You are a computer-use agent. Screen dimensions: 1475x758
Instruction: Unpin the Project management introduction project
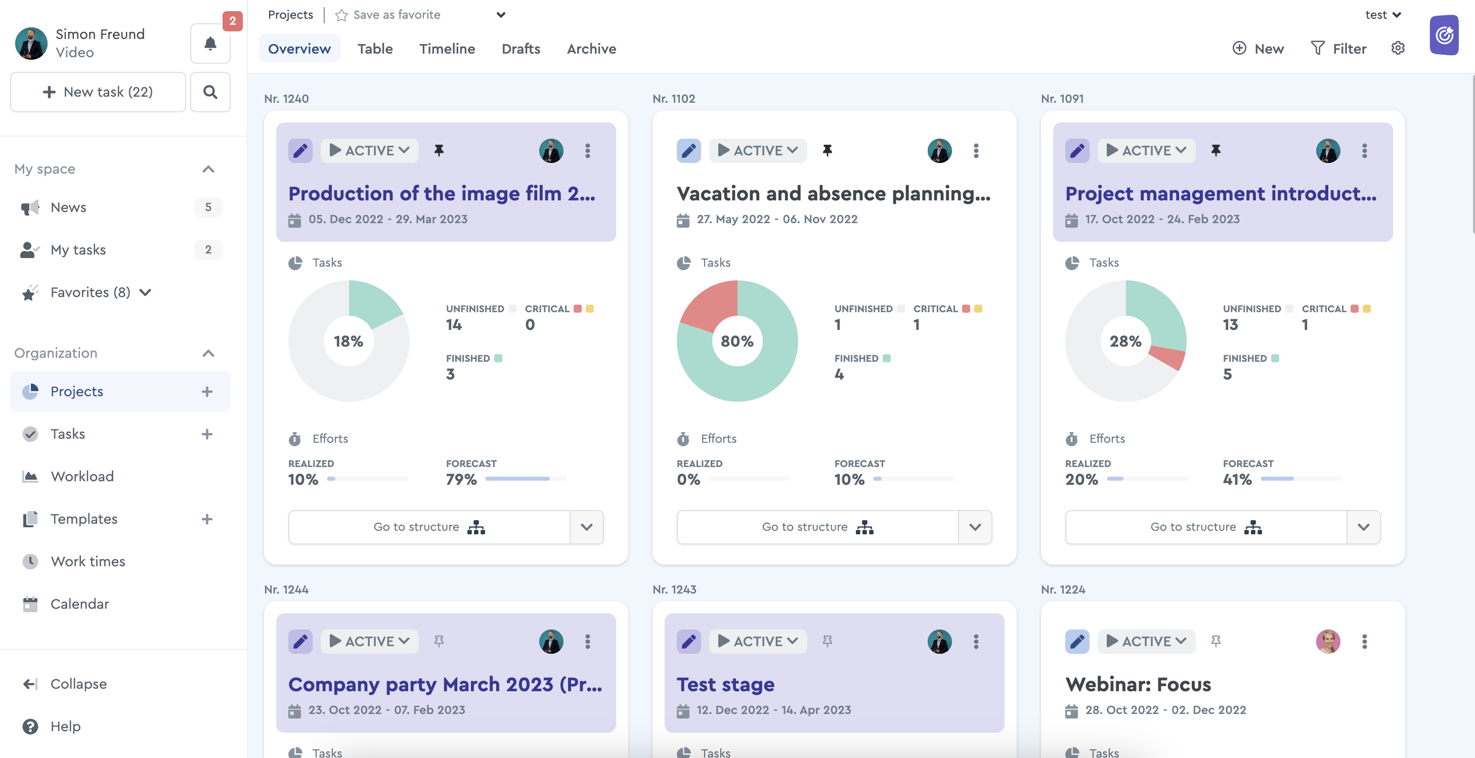[x=1216, y=151]
